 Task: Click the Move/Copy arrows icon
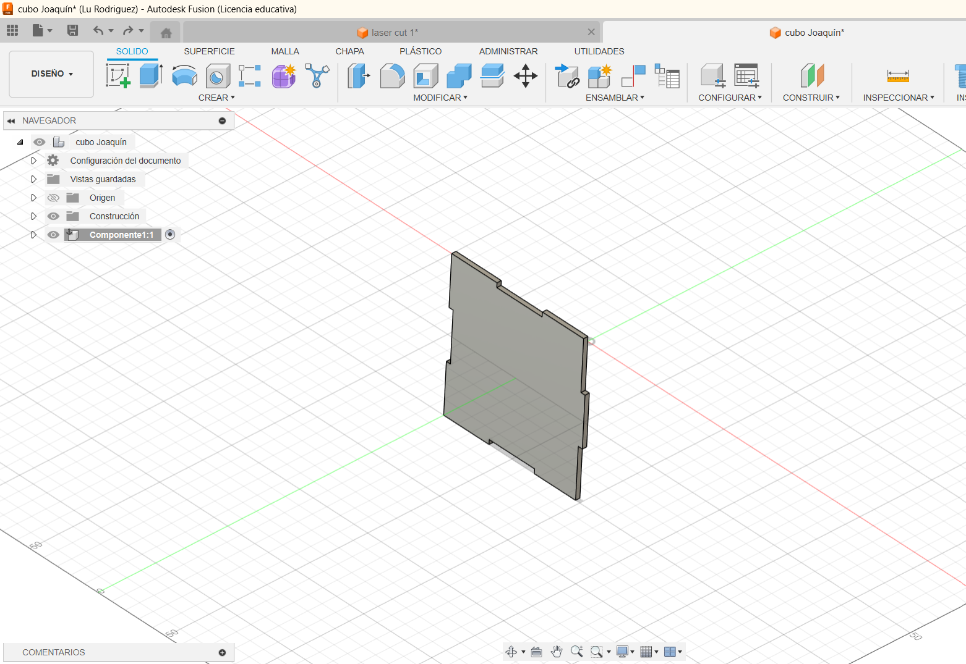525,76
